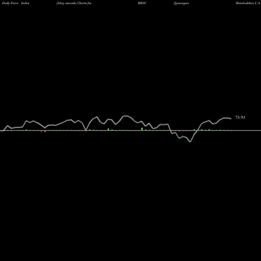Click the 'Betabuilders U.S.' header text

click(248, 3)
